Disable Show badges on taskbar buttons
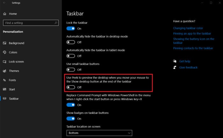This screenshot has width=223, height=138. click(x=71, y=119)
